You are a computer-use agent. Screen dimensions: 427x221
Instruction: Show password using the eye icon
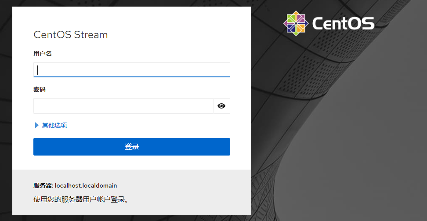pos(221,106)
